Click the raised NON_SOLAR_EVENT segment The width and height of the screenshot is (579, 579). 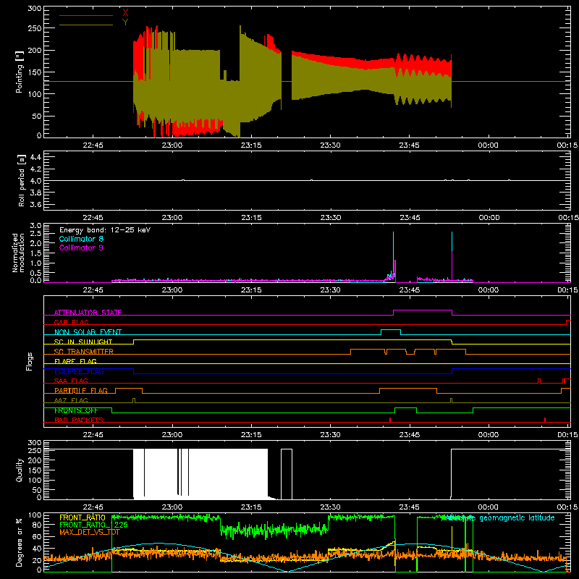pyautogui.click(x=391, y=329)
